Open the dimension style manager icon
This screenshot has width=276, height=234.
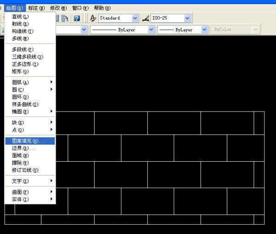[145, 18]
